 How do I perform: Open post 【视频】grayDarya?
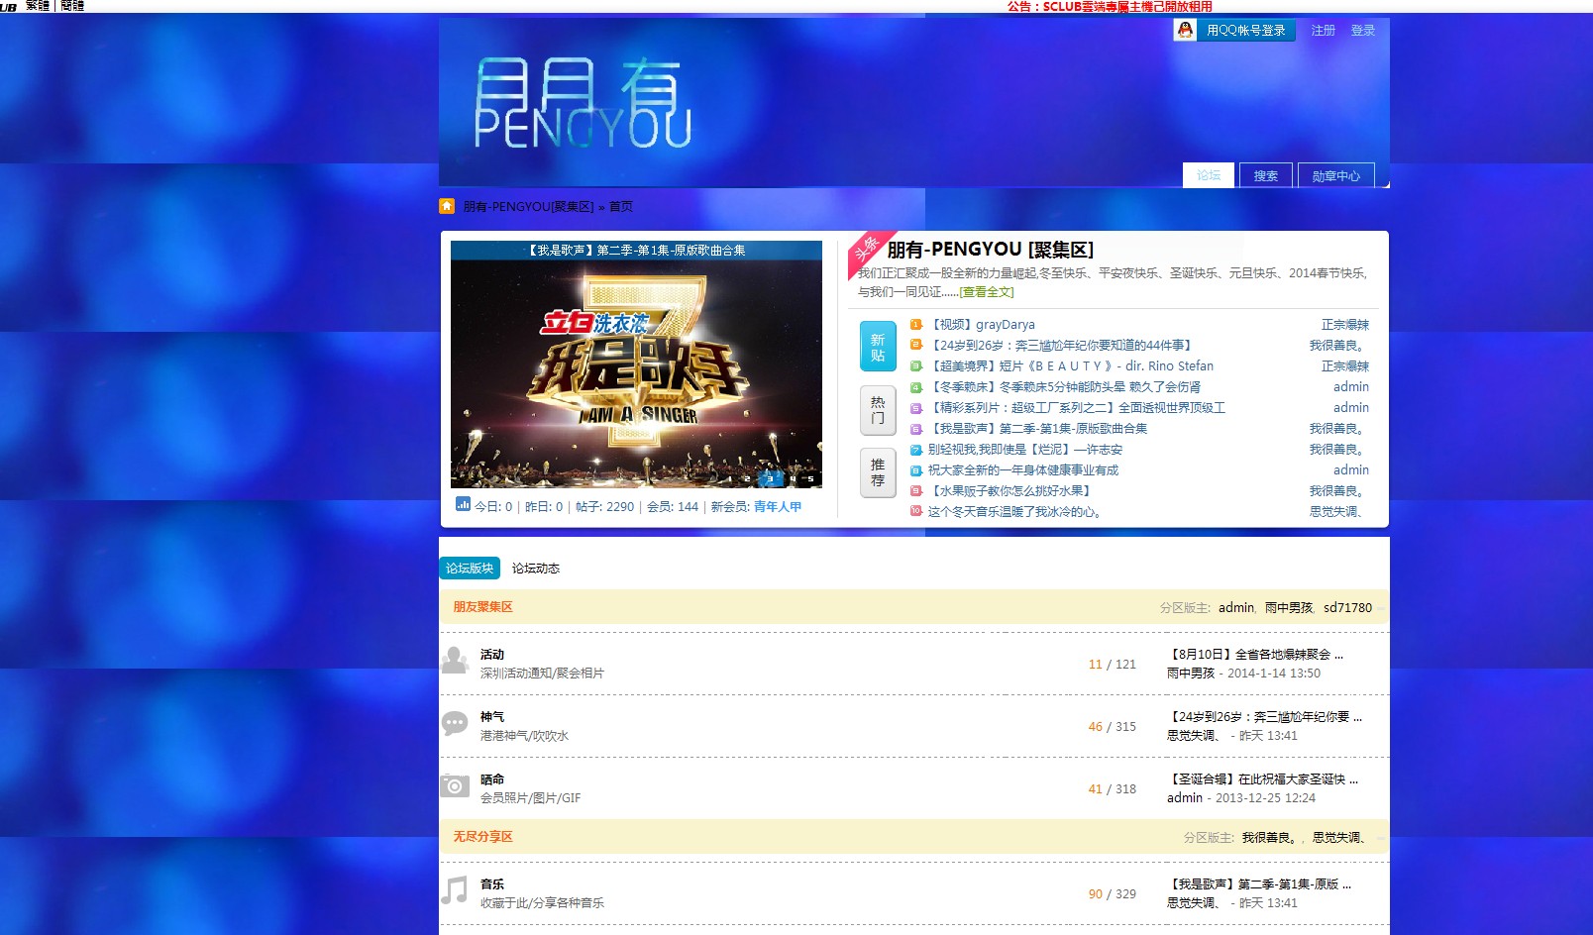(x=982, y=324)
